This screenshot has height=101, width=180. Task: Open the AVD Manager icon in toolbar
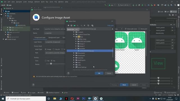pyautogui.click(x=168, y=5)
